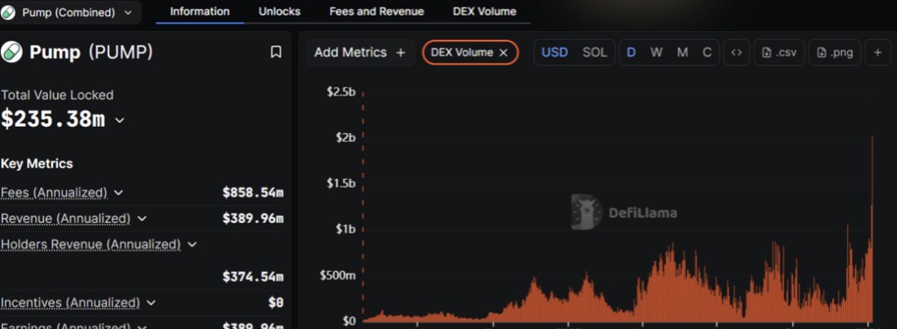
Task: Open the DEX Volume tab
Action: pos(485,11)
